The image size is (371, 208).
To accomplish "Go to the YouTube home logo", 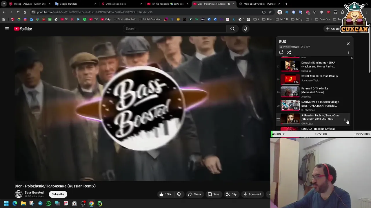I will tap(23, 29).
